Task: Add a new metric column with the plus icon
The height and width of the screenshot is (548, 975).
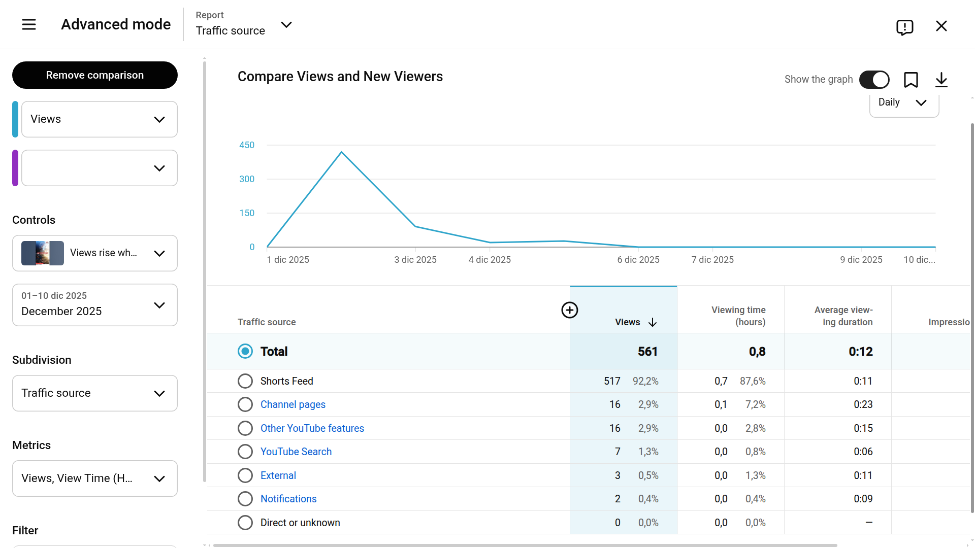Action: point(569,310)
